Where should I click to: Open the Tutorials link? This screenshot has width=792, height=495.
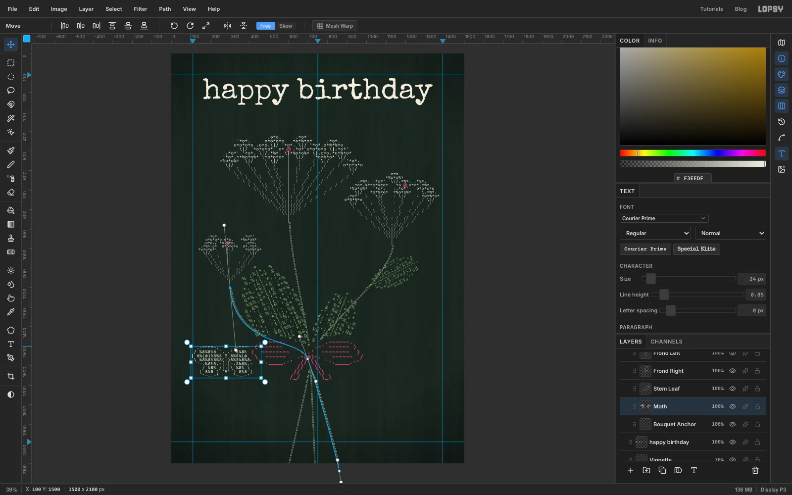click(711, 9)
